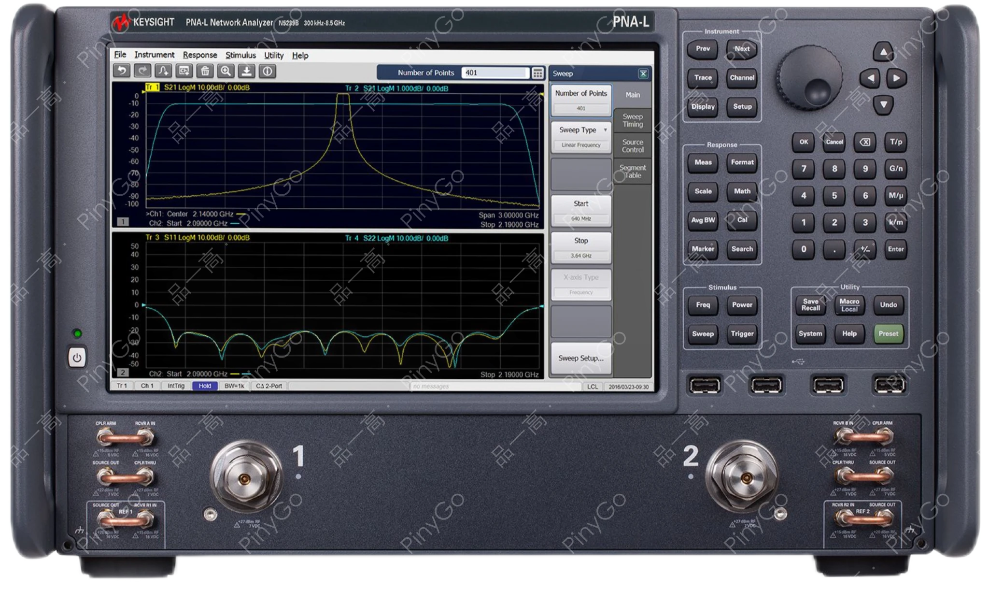Click the Ch 1 status bar item
The image size is (989, 590).
(x=147, y=387)
